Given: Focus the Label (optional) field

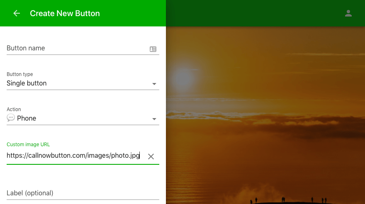Looking at the screenshot, I should [x=83, y=193].
